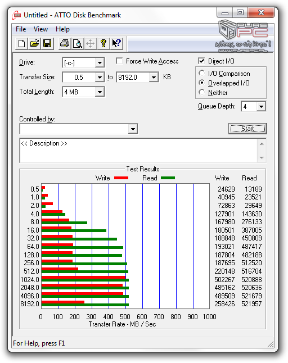Screen dimensions: 288x363
Task: Click the ATTO app icon in title bar
Action: (x=16, y=15)
